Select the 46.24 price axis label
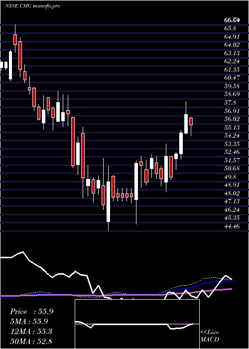 tap(232, 210)
